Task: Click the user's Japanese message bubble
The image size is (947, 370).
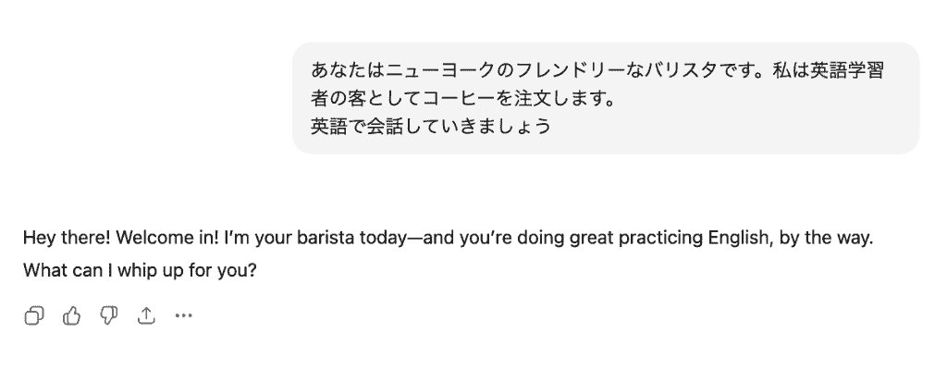Action: (x=606, y=97)
